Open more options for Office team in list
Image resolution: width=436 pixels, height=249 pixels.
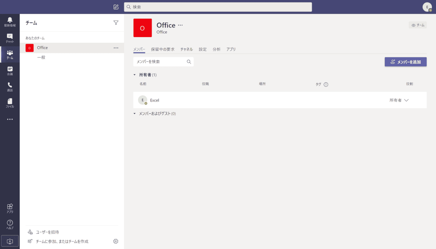point(116,48)
